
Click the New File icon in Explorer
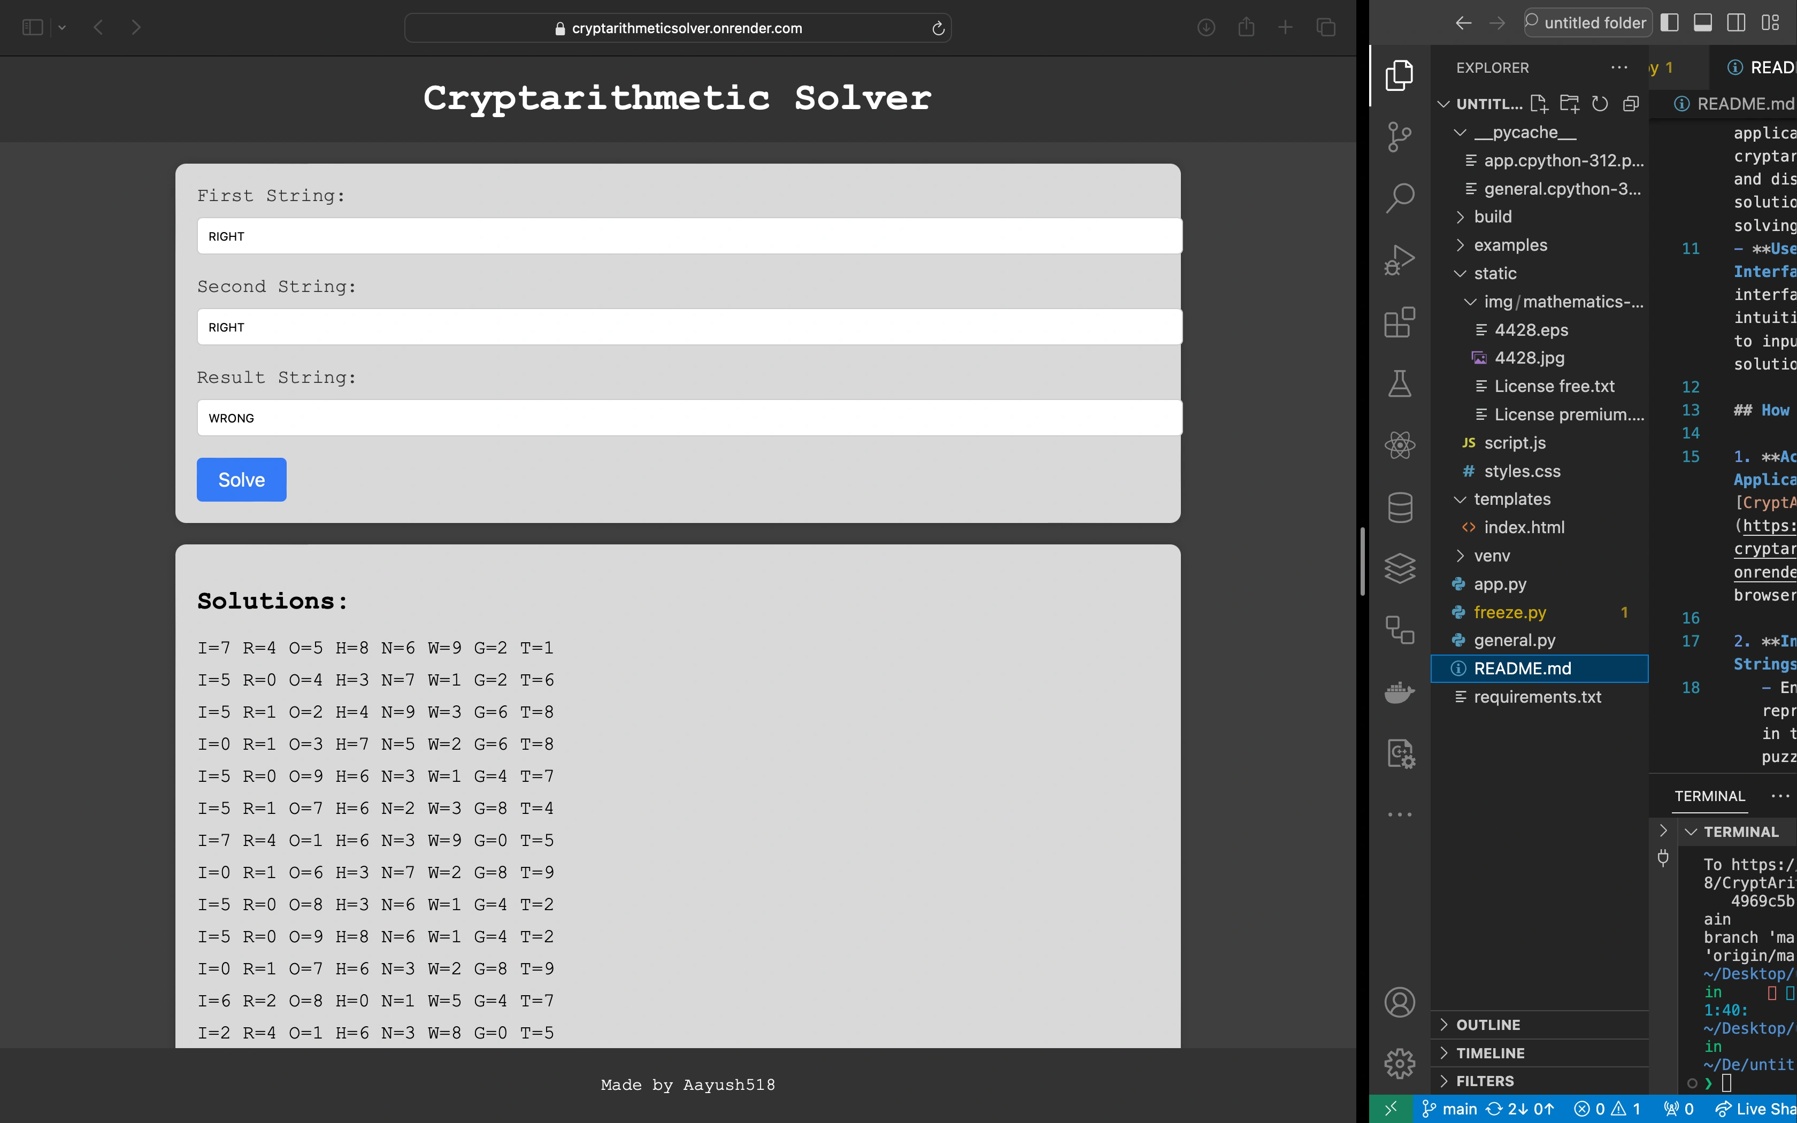1539,104
